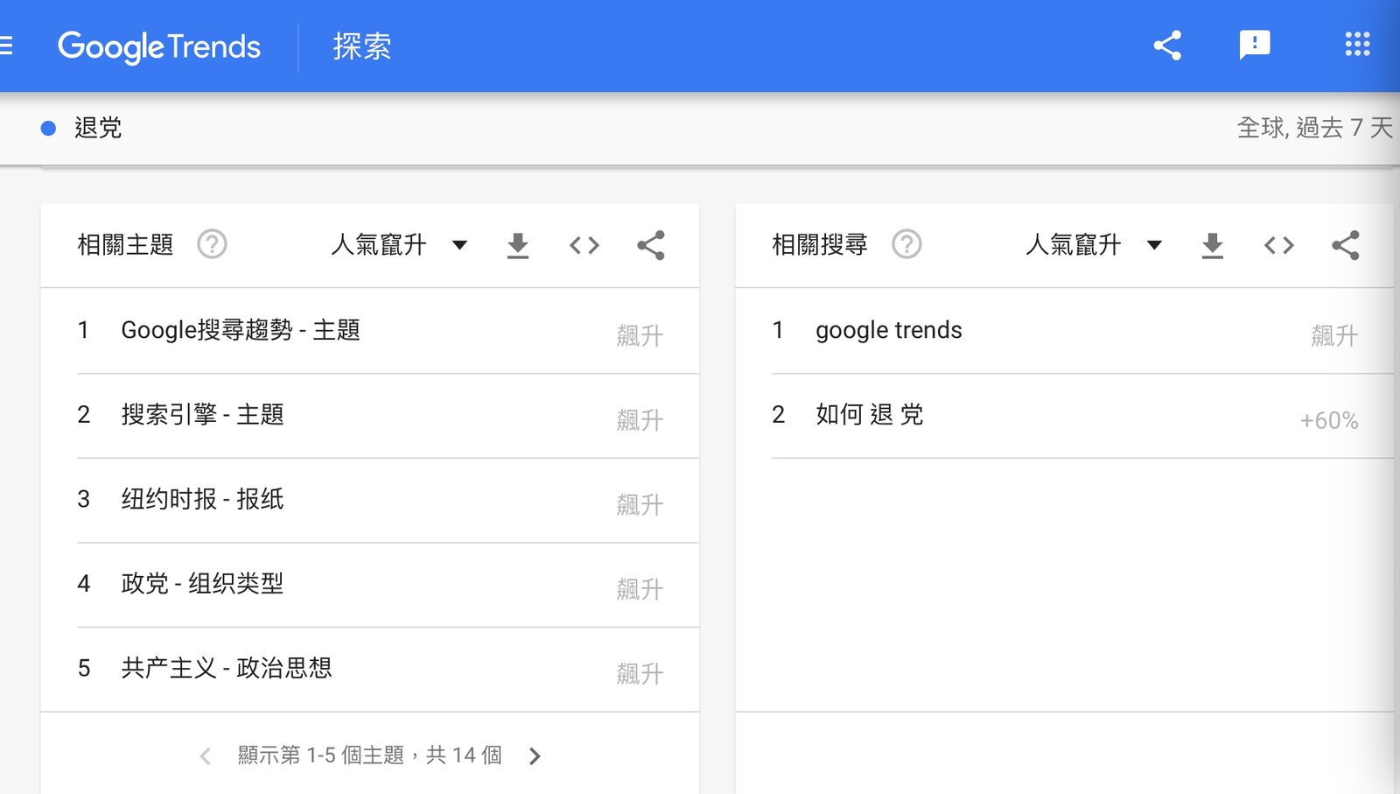Image resolution: width=1400 pixels, height=794 pixels.
Task: Click the 退党 search term chip
Action: tap(97, 129)
